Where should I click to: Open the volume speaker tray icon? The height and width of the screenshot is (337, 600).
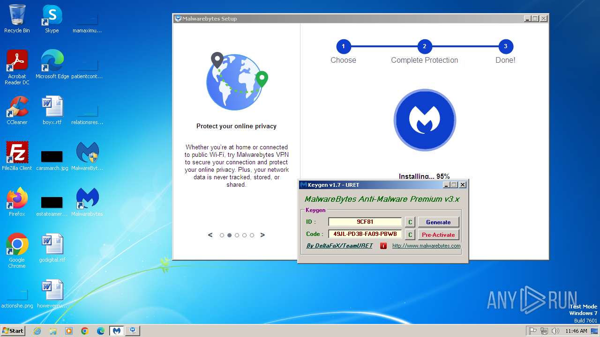(x=555, y=331)
